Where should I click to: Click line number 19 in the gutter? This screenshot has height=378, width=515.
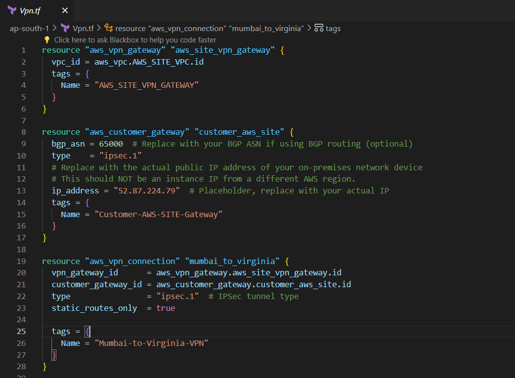tap(21, 261)
